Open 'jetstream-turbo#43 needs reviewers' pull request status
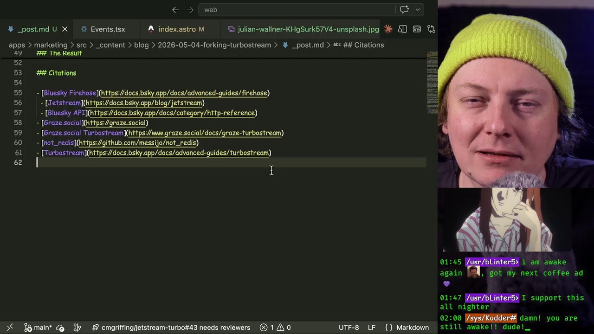The width and height of the screenshot is (594, 334). [x=171, y=328]
